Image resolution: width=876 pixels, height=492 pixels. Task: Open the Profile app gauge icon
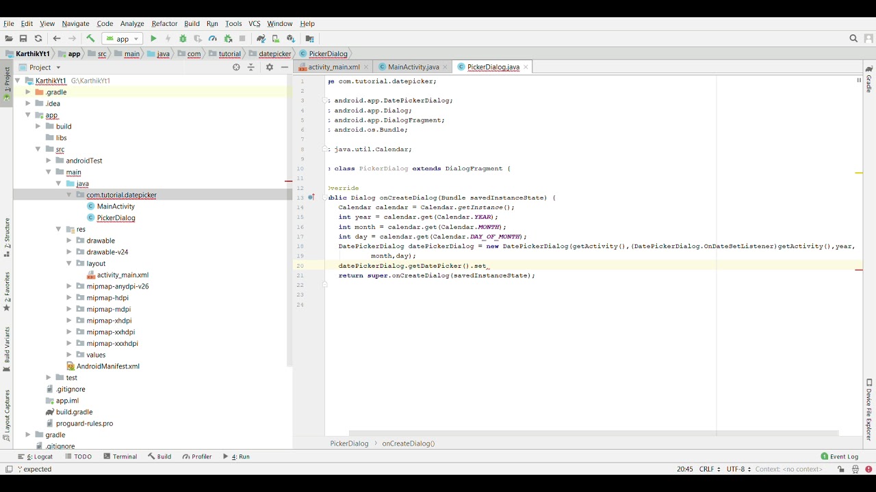point(213,39)
